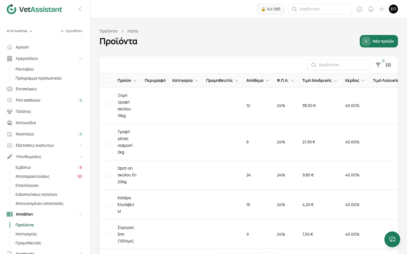Open Κατηγορίες under Αποθήκη
Viewport: 407px width, 254px height.
click(x=26, y=234)
